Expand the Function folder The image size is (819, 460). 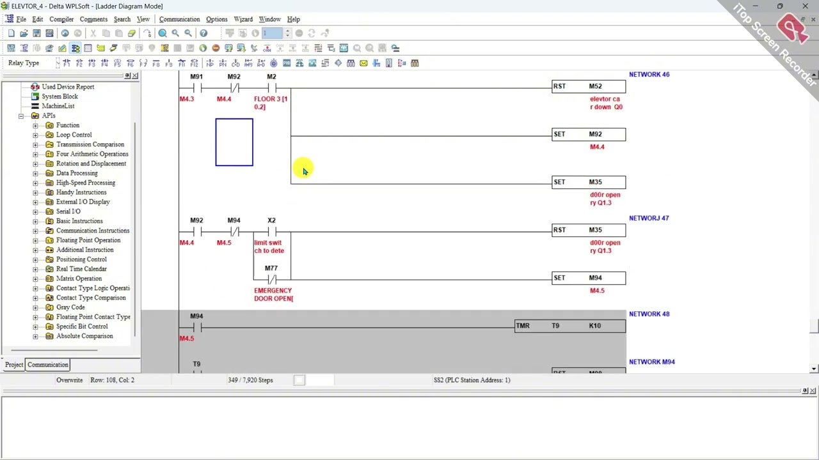pyautogui.click(x=36, y=125)
